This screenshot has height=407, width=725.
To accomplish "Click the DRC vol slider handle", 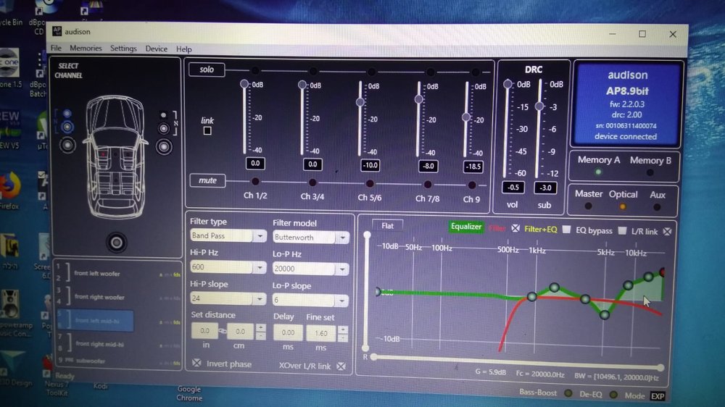I will 507,84.
